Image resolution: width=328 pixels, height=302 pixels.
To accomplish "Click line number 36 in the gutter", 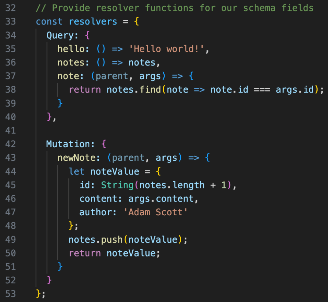I will coord(10,62).
